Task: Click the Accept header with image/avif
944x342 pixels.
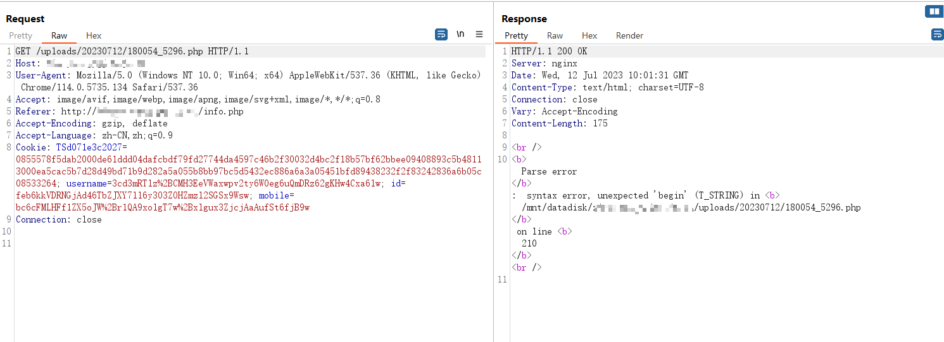Action: tap(198, 99)
